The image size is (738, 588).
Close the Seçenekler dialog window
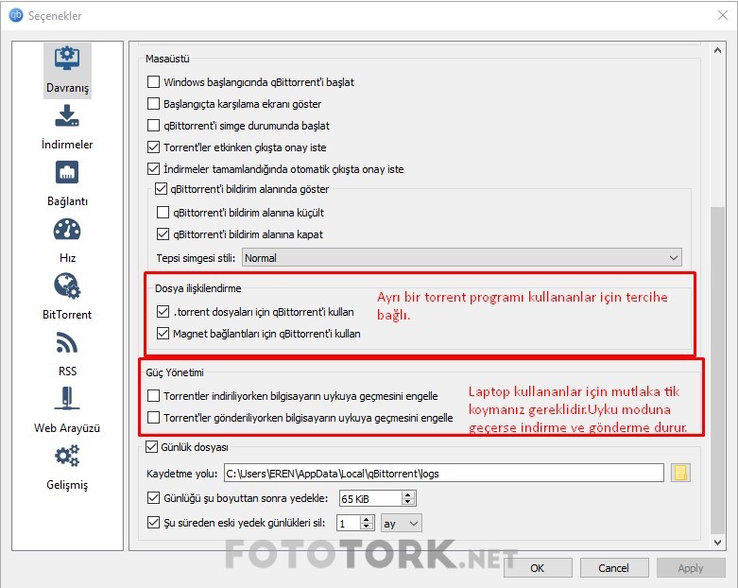click(723, 15)
